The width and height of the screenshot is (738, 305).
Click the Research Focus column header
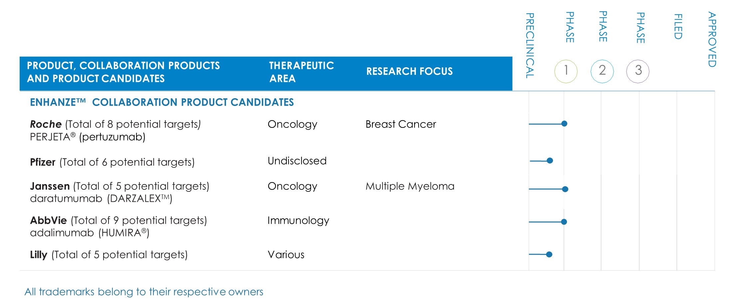tap(409, 71)
